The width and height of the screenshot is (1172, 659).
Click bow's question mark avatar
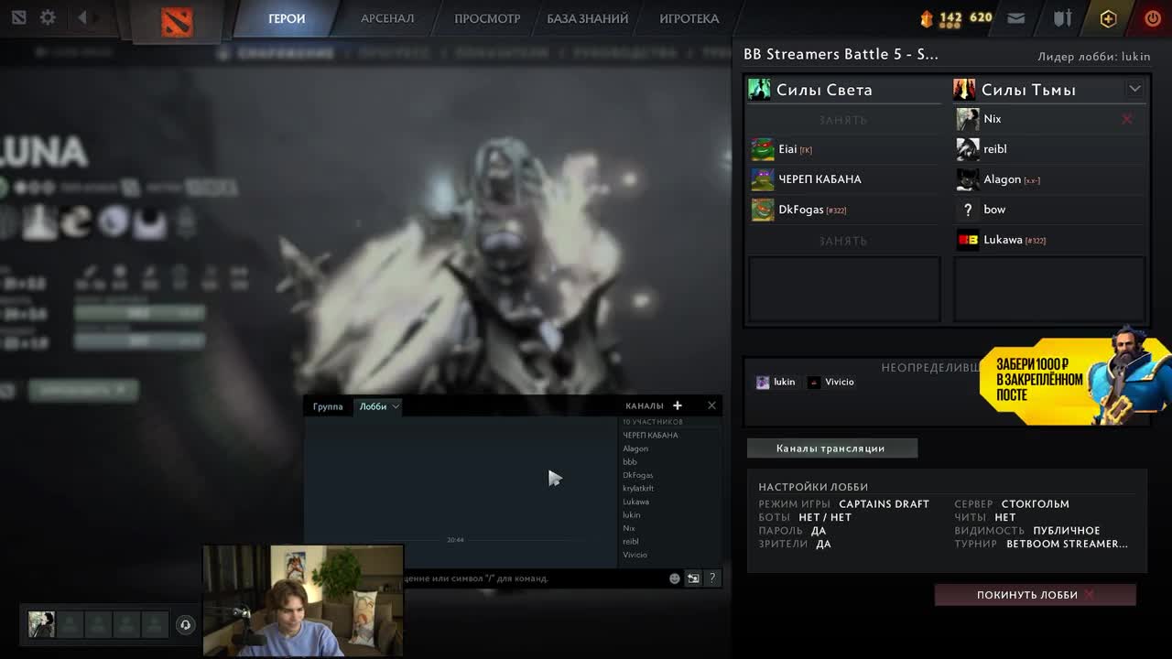click(x=967, y=210)
